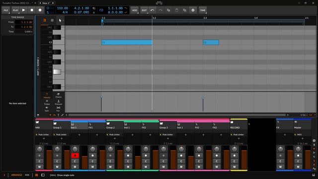The image size is (318, 179).
Task: Select the short C2 note at 1.3
Action: click(x=211, y=42)
